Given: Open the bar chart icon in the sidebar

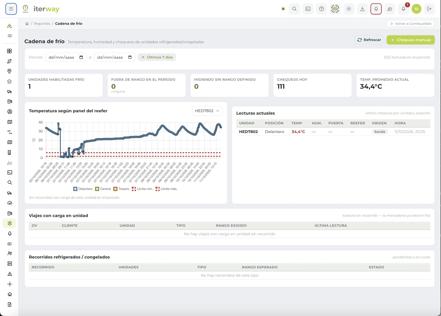Looking at the screenshot, I should pyautogui.click(x=9, y=163).
